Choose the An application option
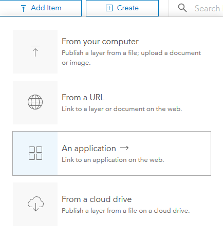 point(112,154)
